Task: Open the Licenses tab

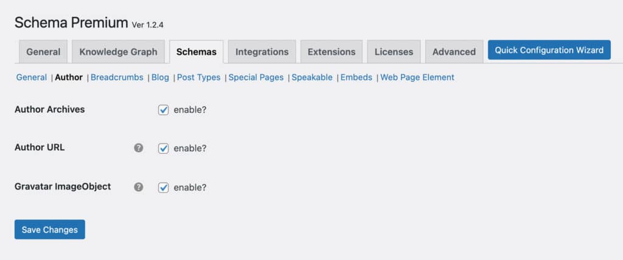Action: [x=394, y=52]
